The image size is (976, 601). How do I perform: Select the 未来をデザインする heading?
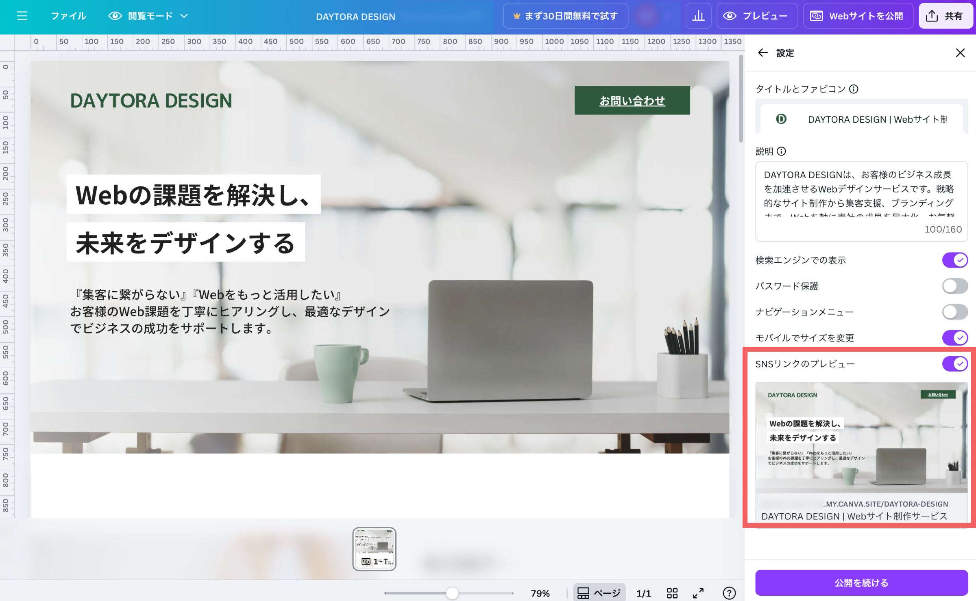(186, 242)
